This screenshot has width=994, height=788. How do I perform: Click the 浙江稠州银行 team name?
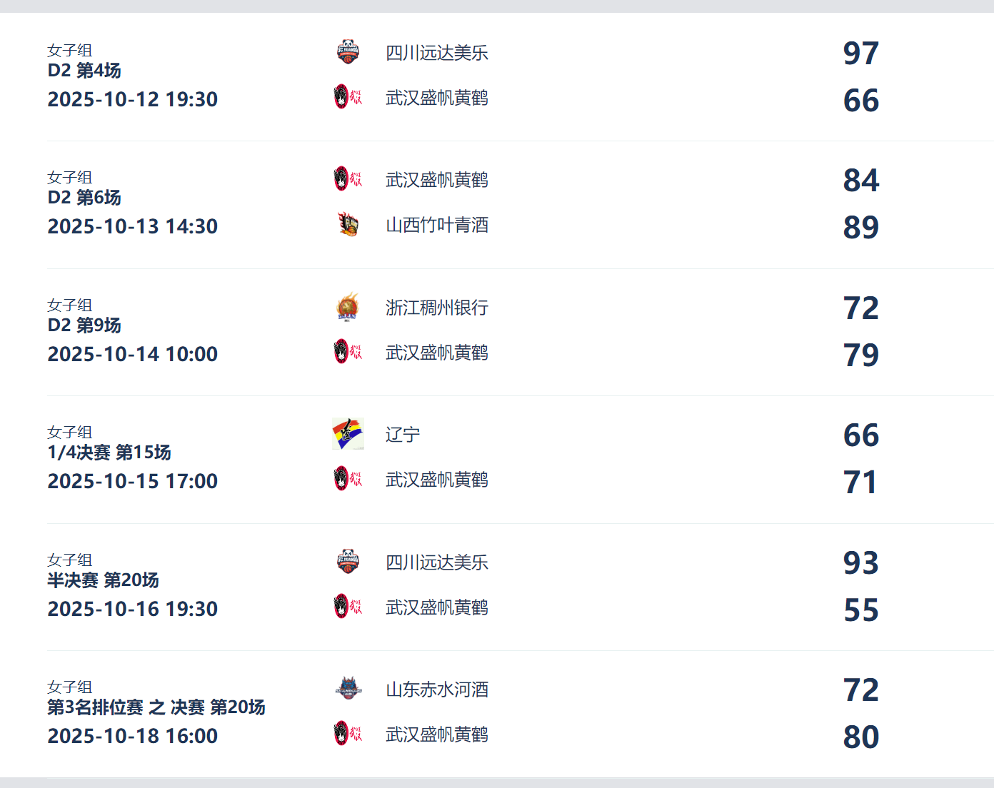click(x=437, y=308)
